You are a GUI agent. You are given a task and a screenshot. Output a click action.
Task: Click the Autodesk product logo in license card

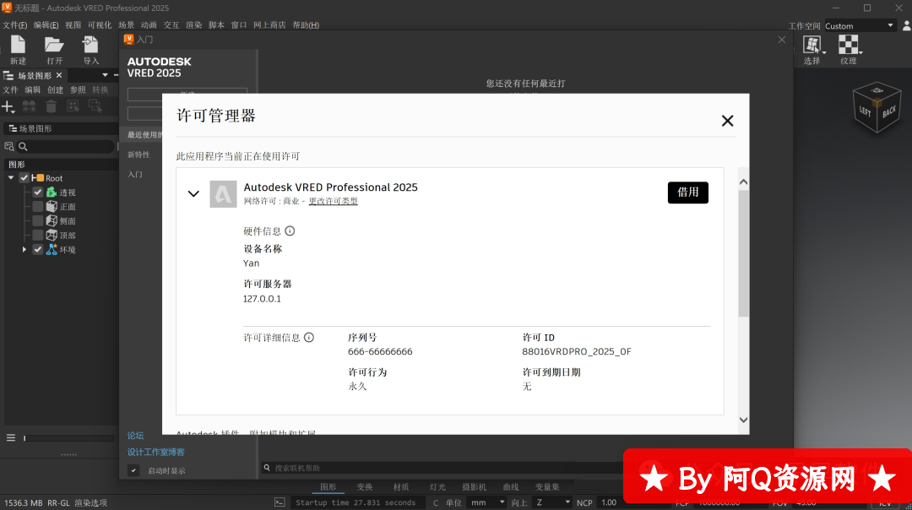223,193
